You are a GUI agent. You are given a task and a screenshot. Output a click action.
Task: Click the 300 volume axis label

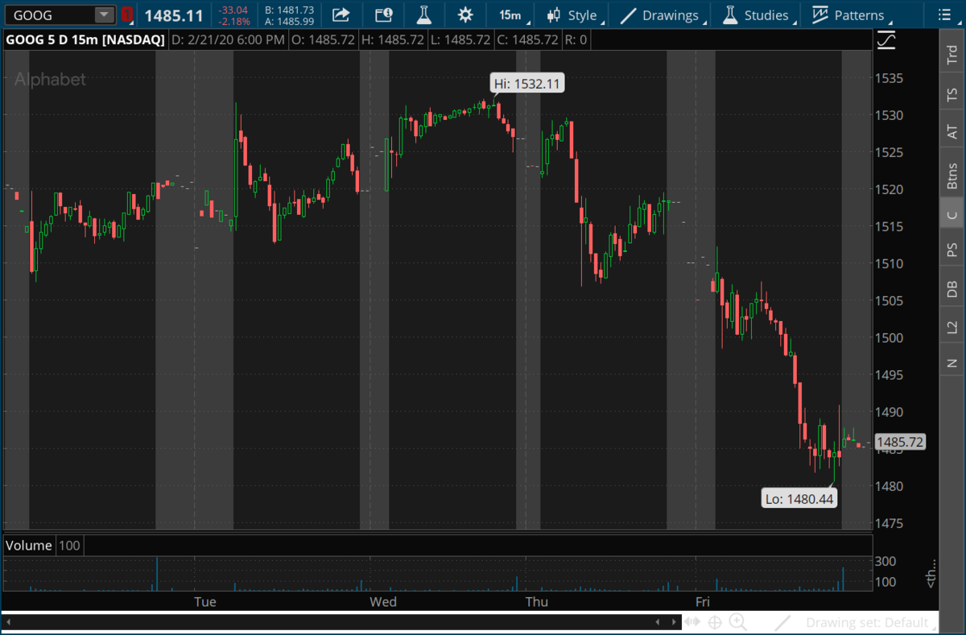(x=886, y=561)
